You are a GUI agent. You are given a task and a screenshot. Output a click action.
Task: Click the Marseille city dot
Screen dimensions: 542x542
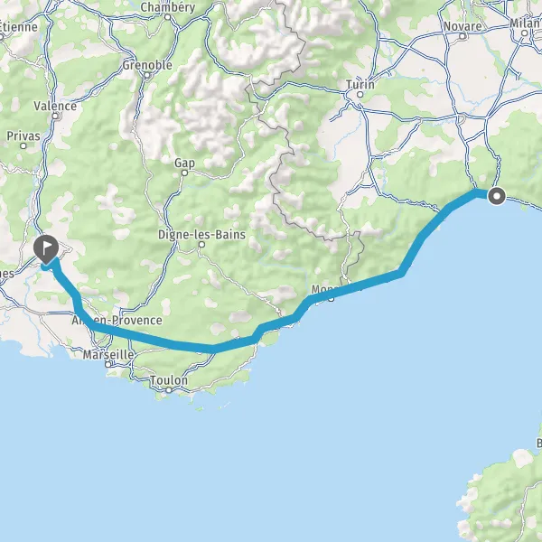click(107, 364)
